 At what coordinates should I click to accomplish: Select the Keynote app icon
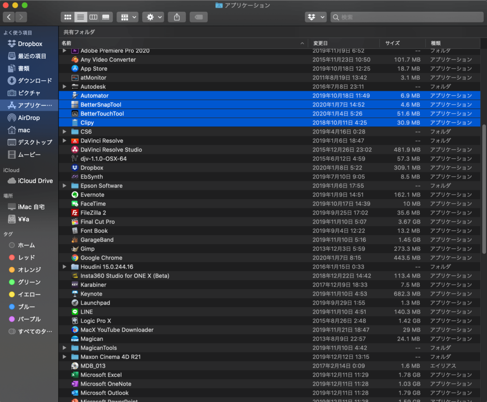point(75,294)
